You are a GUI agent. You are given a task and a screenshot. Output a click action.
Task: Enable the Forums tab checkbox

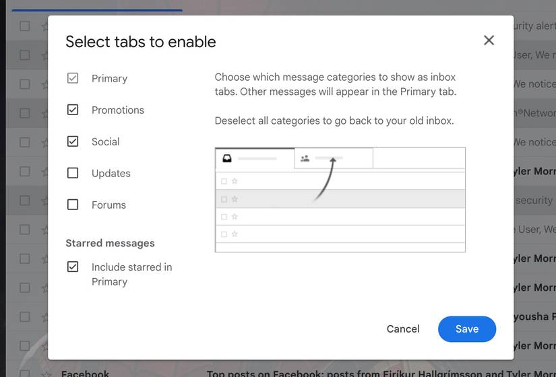(x=73, y=205)
